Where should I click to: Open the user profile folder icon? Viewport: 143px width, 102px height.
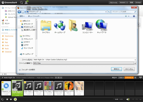(73, 25)
